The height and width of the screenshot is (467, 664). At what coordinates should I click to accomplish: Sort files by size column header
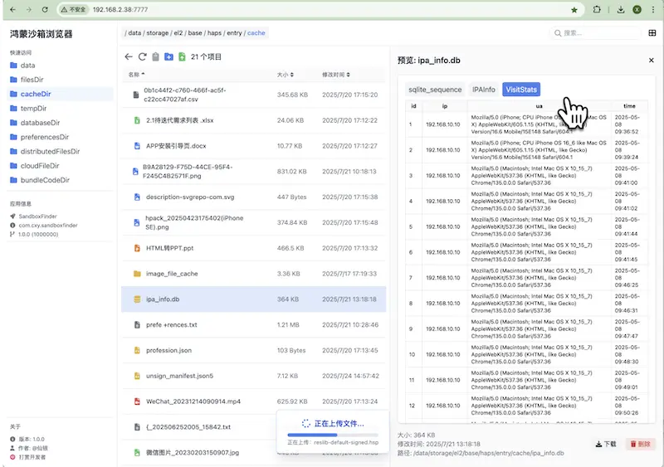tap(285, 75)
